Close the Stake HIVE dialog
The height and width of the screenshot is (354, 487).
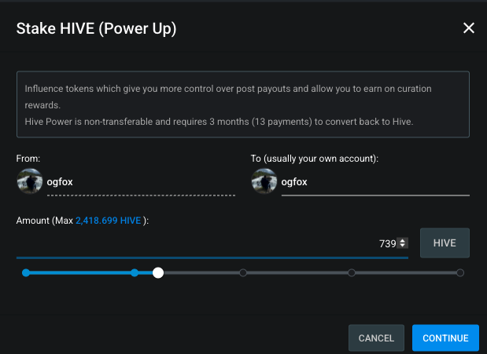(469, 28)
